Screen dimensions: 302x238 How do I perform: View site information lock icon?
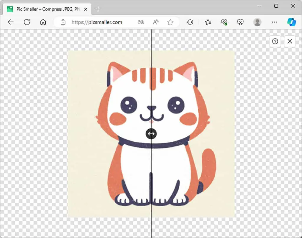click(63, 22)
